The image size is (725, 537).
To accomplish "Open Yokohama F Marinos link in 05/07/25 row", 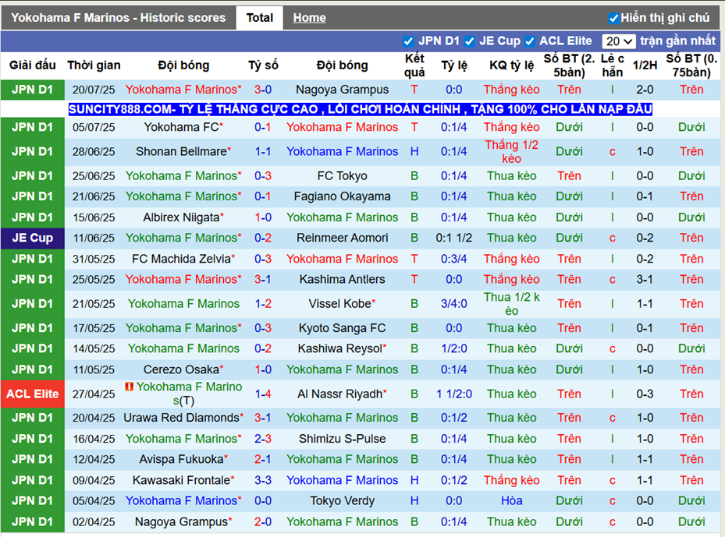I will [x=342, y=127].
